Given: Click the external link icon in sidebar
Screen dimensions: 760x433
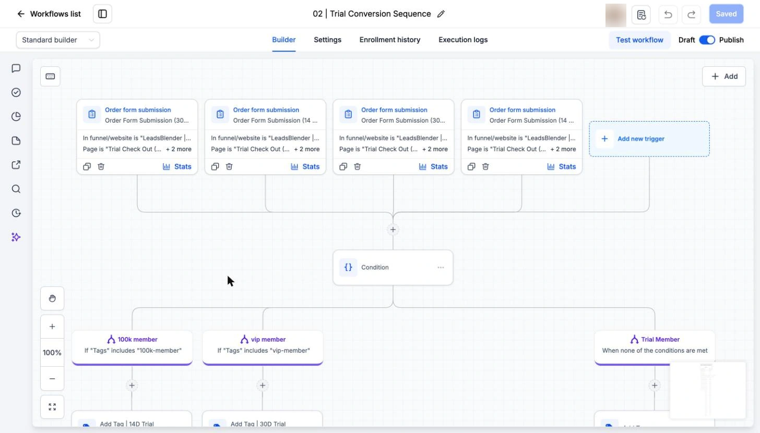Looking at the screenshot, I should (x=16, y=165).
